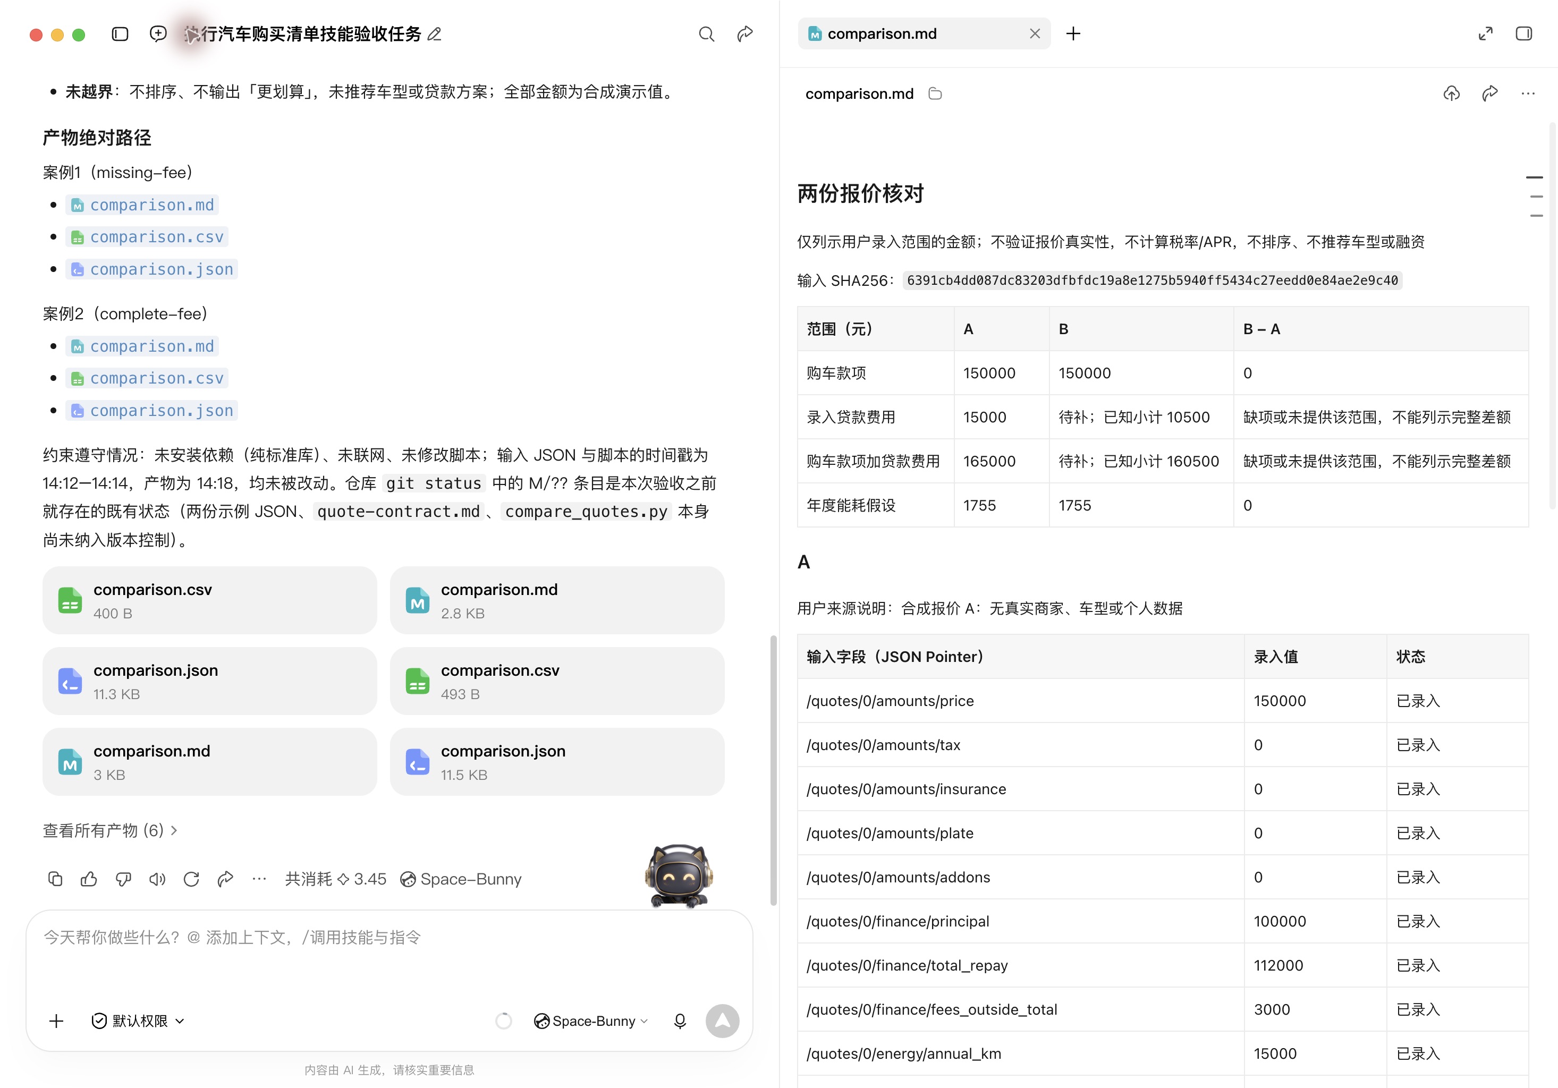1558x1088 pixels.
Task: Regenerate the response with refresh icon
Action: coord(191,879)
